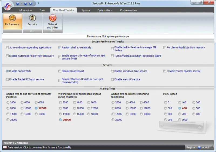The width and height of the screenshot is (216, 152).
Task: Set non-responding applications wait to 20000
Action: (113, 120)
